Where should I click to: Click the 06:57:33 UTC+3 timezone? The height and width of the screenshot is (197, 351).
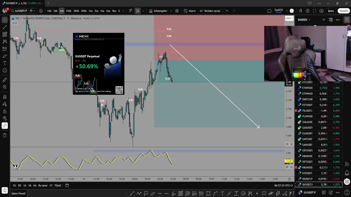coord(283,186)
